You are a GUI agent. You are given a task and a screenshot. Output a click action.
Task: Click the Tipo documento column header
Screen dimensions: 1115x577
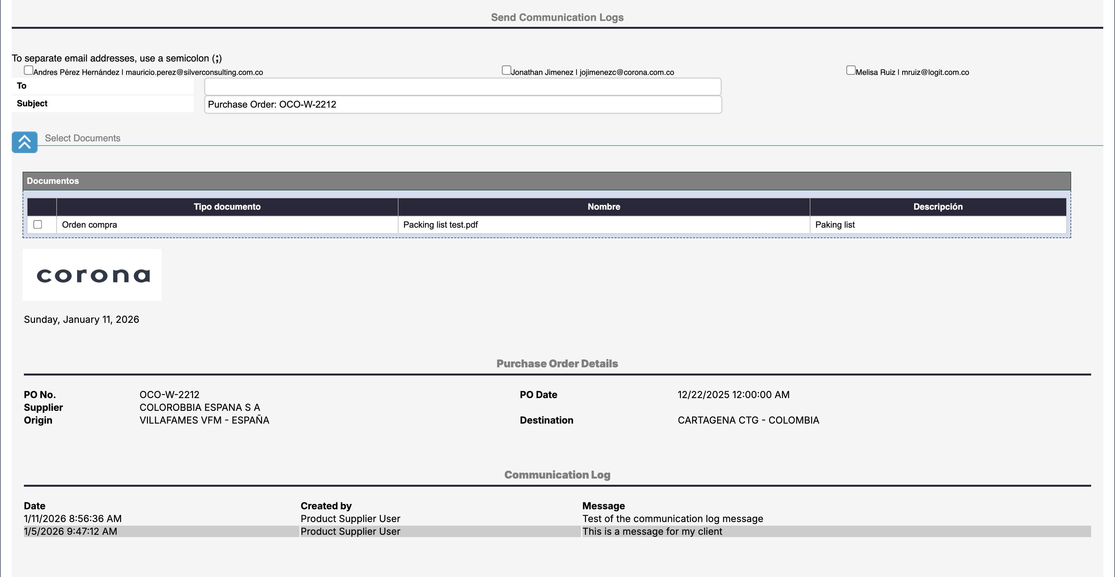point(227,207)
